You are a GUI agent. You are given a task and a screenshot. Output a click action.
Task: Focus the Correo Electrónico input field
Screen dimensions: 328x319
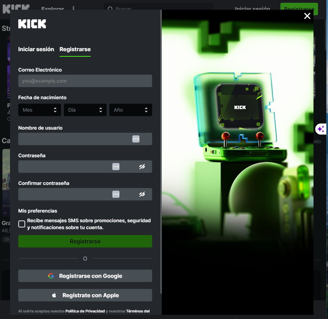click(x=85, y=81)
